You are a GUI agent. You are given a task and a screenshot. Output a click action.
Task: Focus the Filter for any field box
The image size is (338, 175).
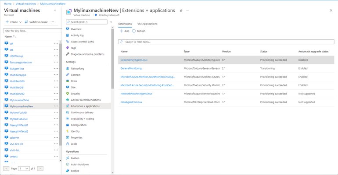(32, 31)
